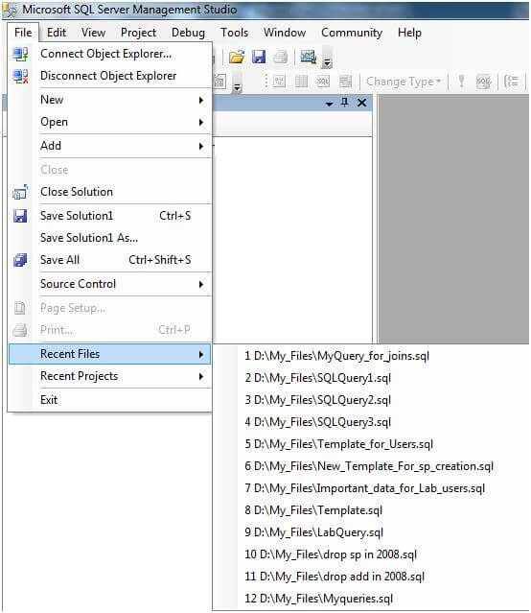Select Close Solution in File menu
This screenshot has width=531, height=613.
click(x=110, y=192)
